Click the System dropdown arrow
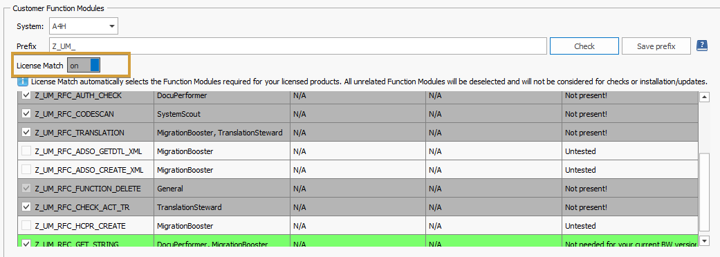The image size is (720, 257). coord(111,26)
